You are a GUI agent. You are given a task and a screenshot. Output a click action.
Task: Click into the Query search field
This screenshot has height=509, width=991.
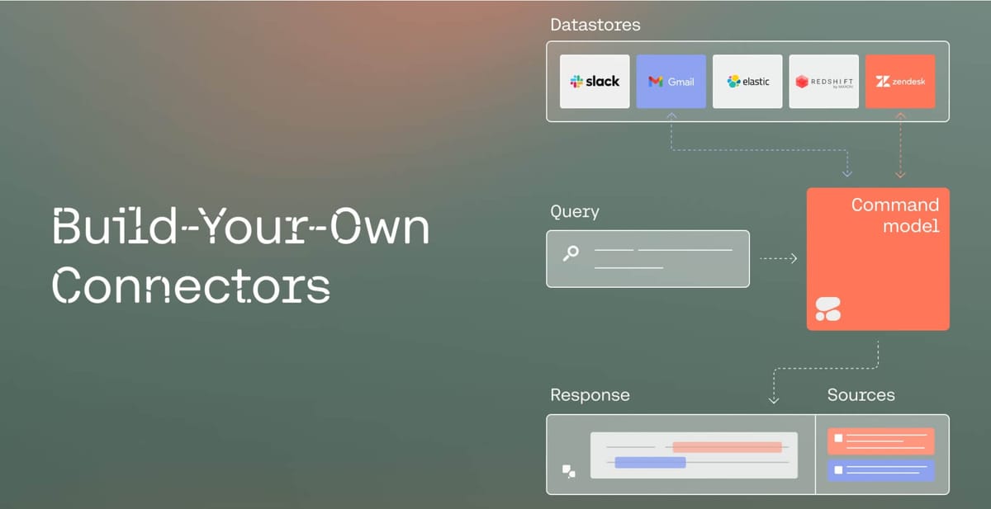[x=648, y=259]
